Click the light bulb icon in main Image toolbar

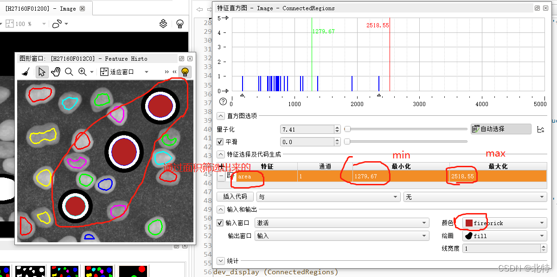point(180,24)
